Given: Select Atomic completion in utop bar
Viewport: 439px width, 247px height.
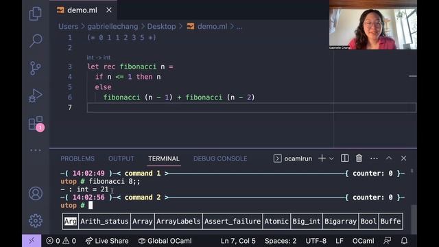Looking at the screenshot, I should click(276, 221).
